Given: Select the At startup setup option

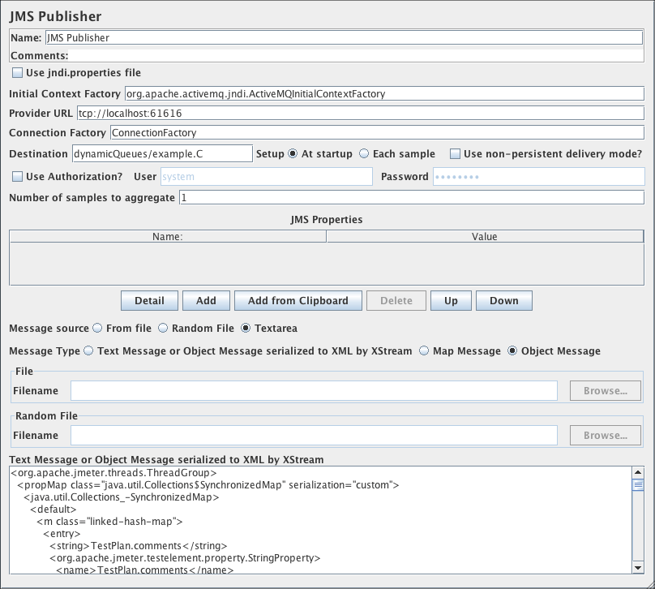Looking at the screenshot, I should tap(293, 153).
